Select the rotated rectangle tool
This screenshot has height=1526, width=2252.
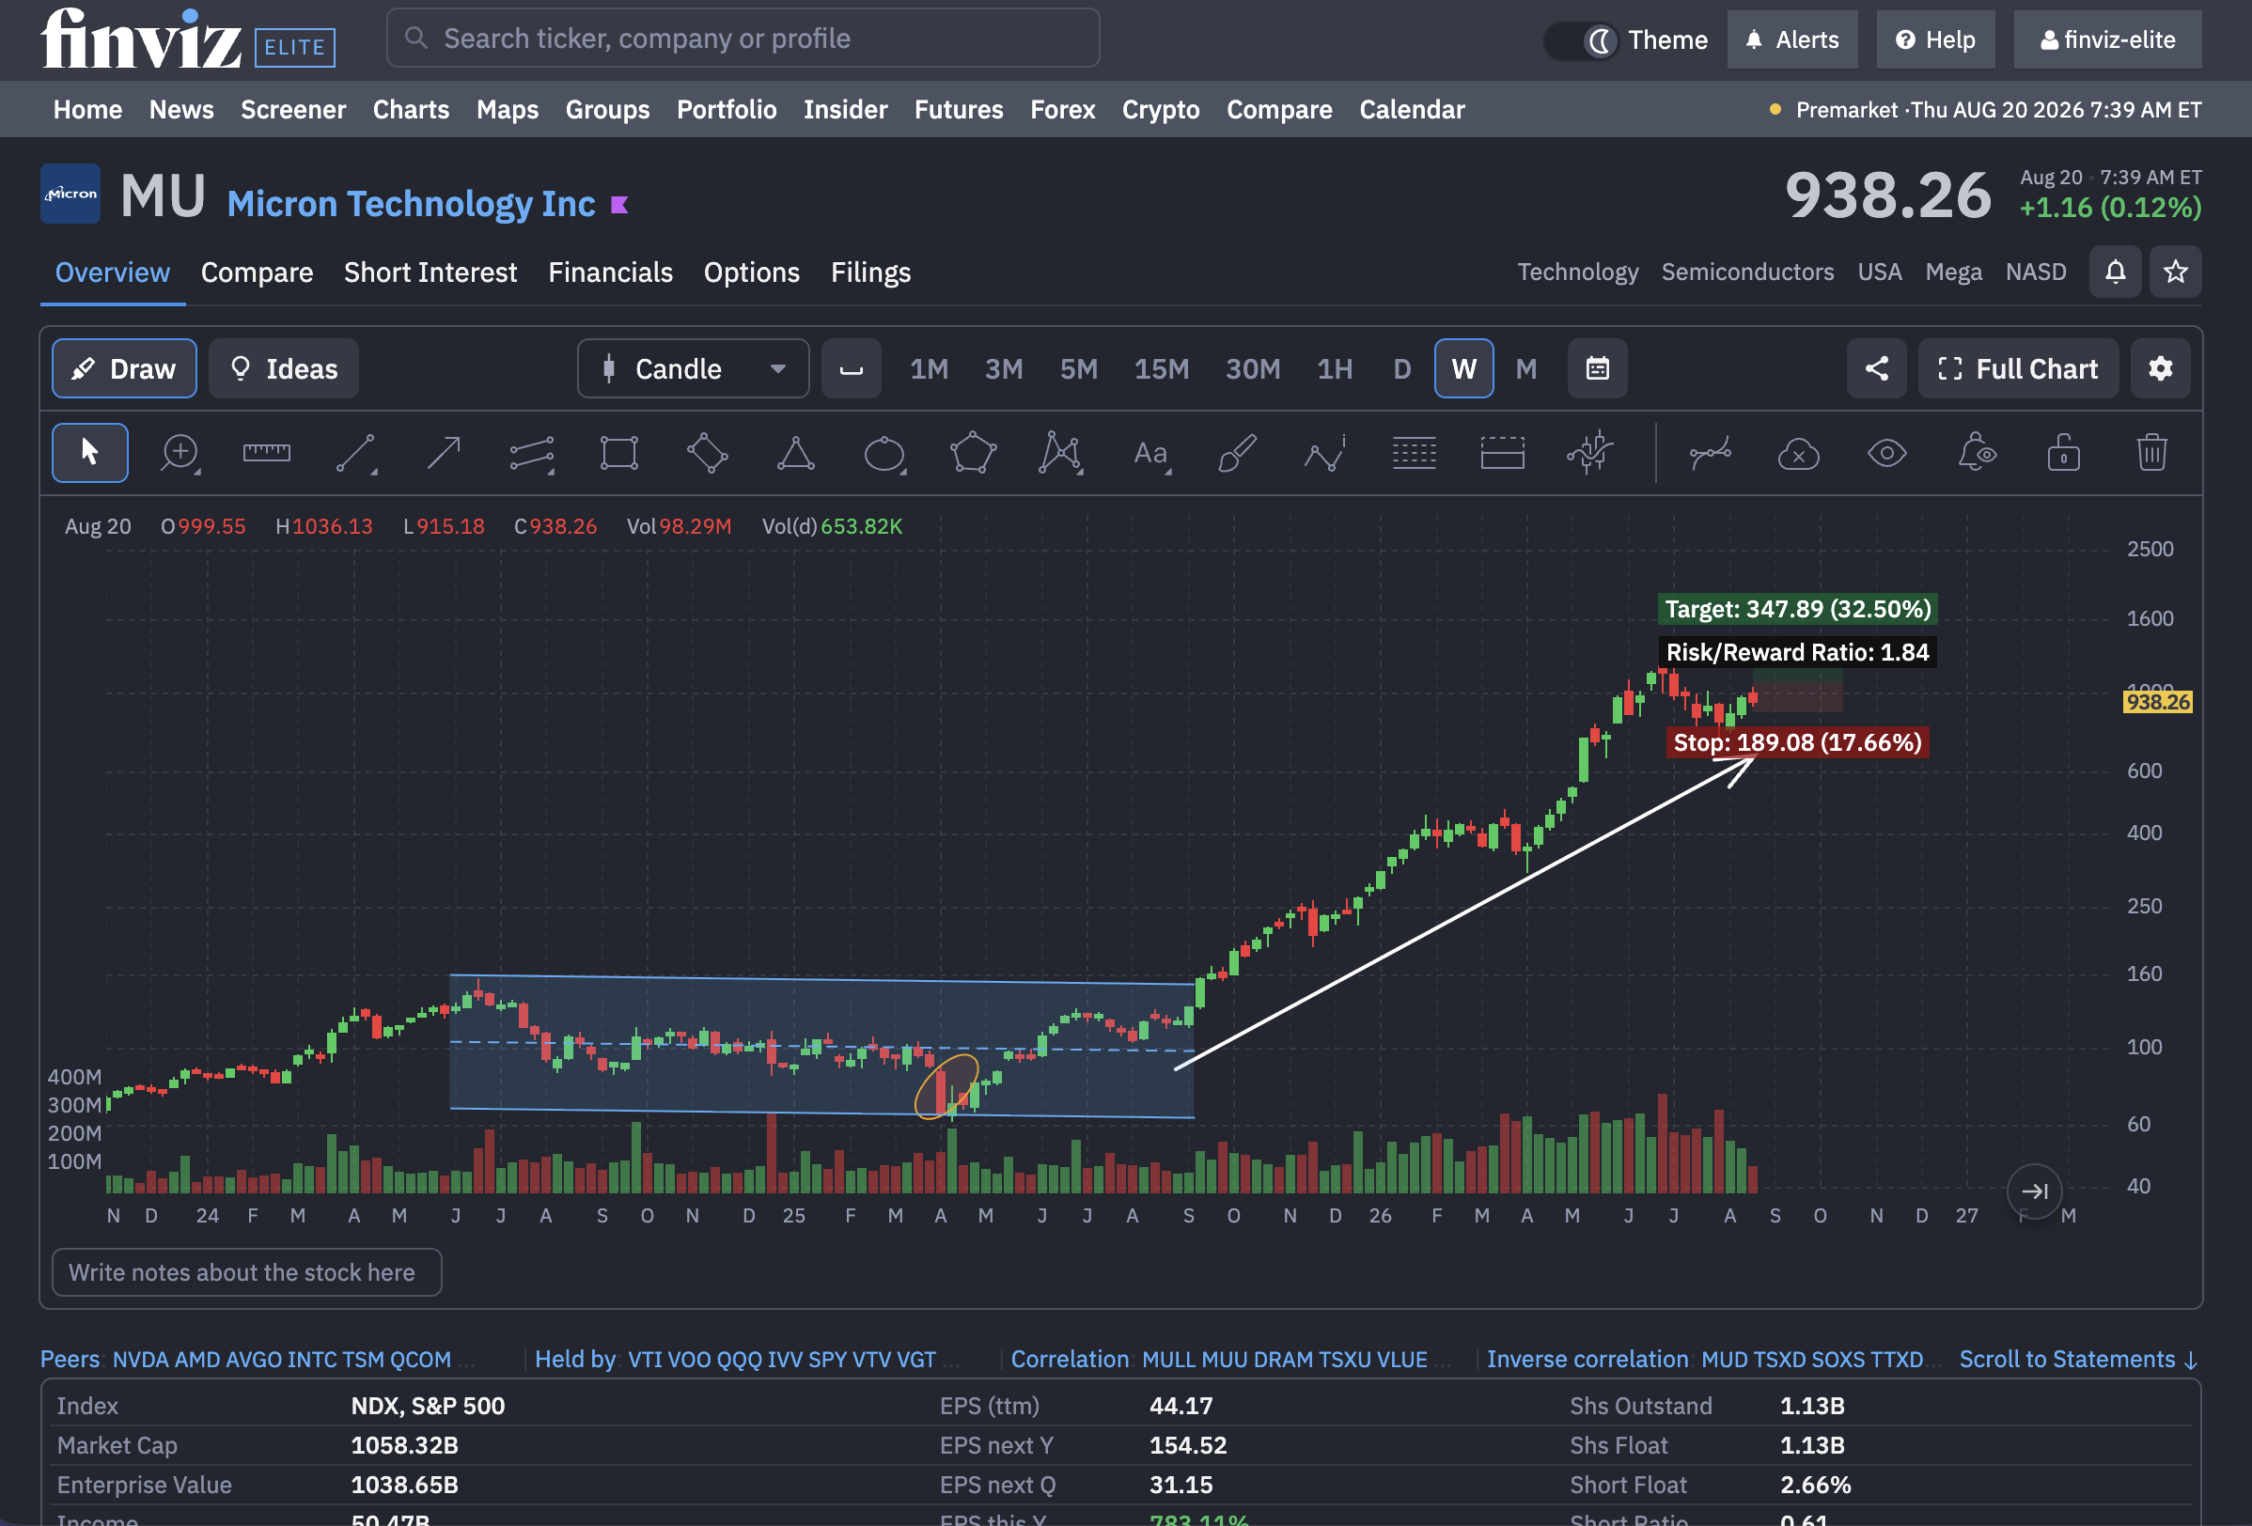click(708, 453)
